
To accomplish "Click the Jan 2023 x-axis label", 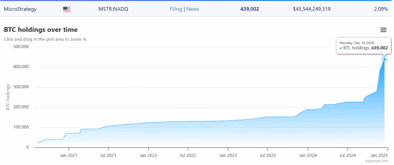I will (228, 156).
